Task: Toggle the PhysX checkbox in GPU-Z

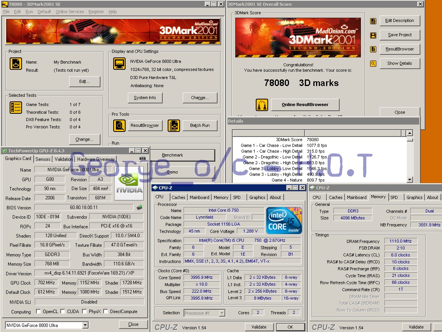Action: pos(84,311)
